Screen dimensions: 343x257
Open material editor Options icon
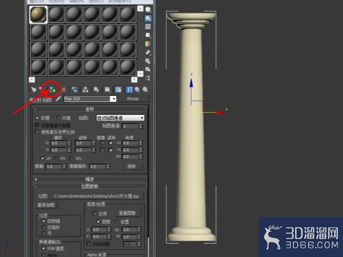pyautogui.click(x=148, y=61)
